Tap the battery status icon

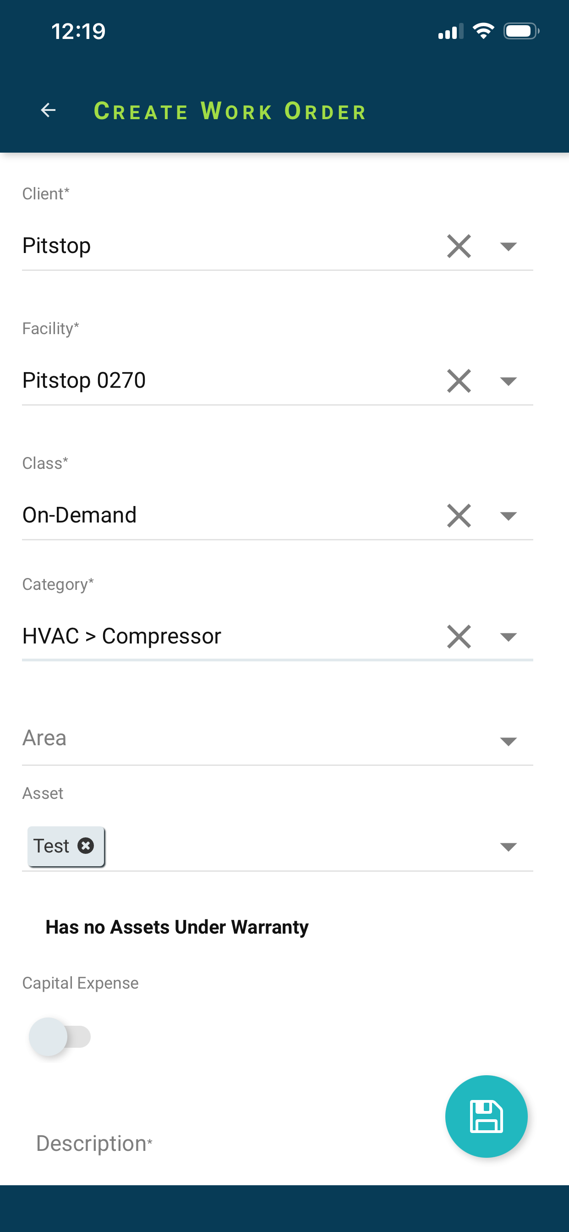click(x=521, y=32)
